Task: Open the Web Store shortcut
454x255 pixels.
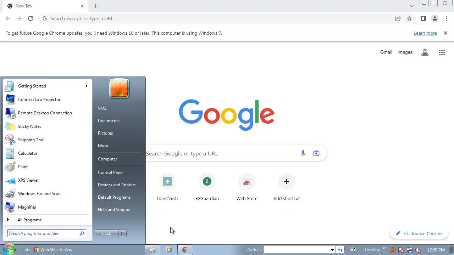Action: pos(247,188)
